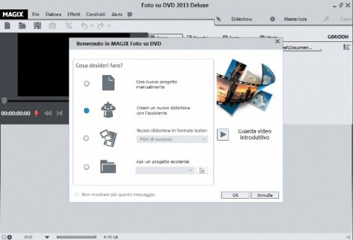This screenshot has height=240, width=353.
Task: Click the DVD label in status bar
Action: [28, 237]
